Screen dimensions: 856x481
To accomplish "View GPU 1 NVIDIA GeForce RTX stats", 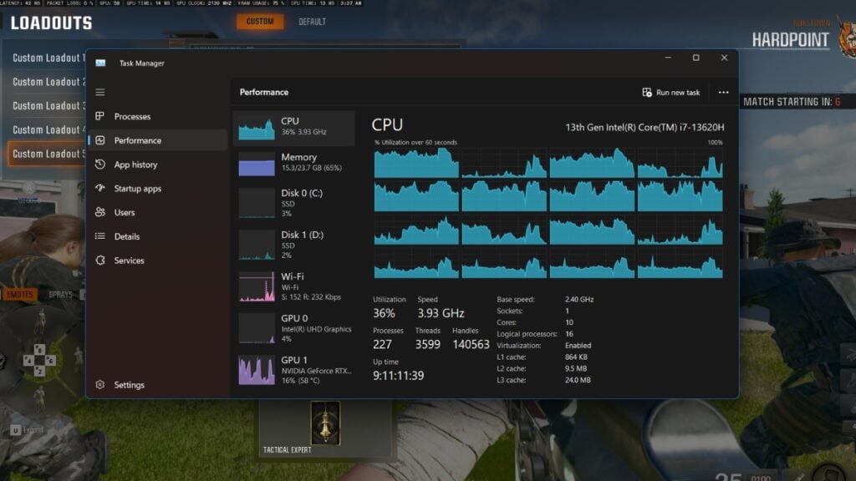I will pos(293,370).
